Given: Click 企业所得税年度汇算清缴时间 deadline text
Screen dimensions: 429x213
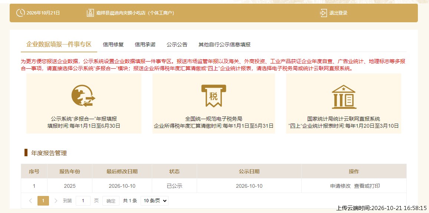Looking at the screenshot, I should [x=214, y=126].
